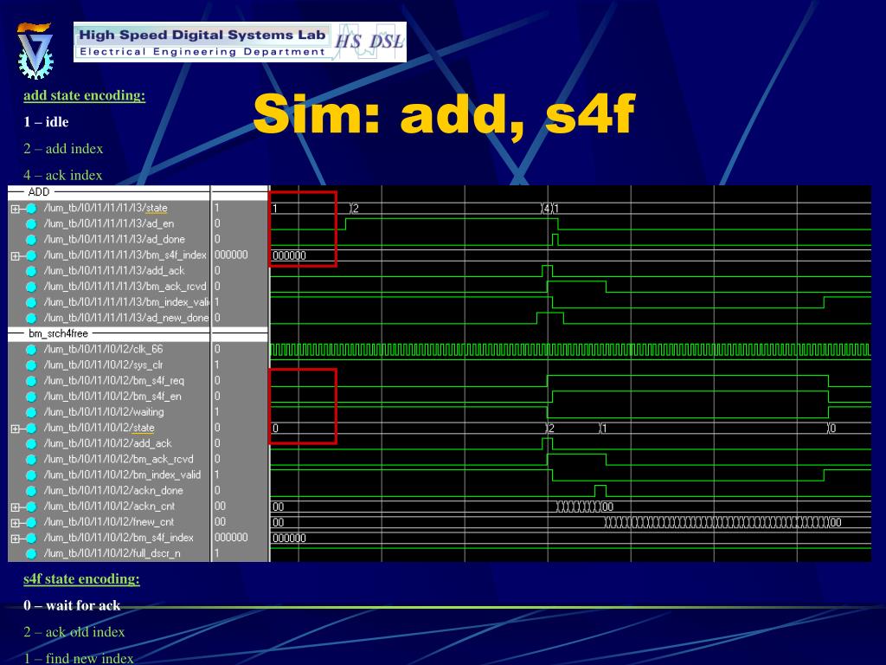
Task: Click the signal icon for sys_clr
Action: click(x=31, y=365)
